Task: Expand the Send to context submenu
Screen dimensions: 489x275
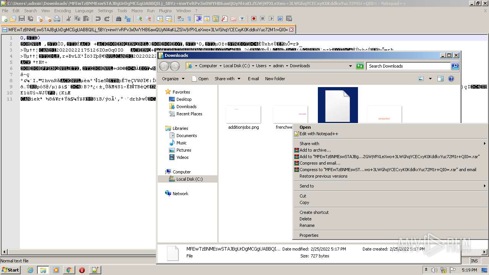Action: point(390,186)
